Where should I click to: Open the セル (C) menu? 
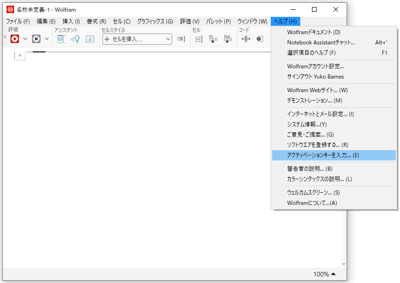point(122,22)
